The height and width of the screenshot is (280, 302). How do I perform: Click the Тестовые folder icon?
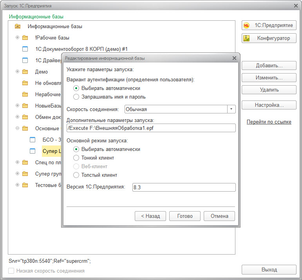point(25,185)
